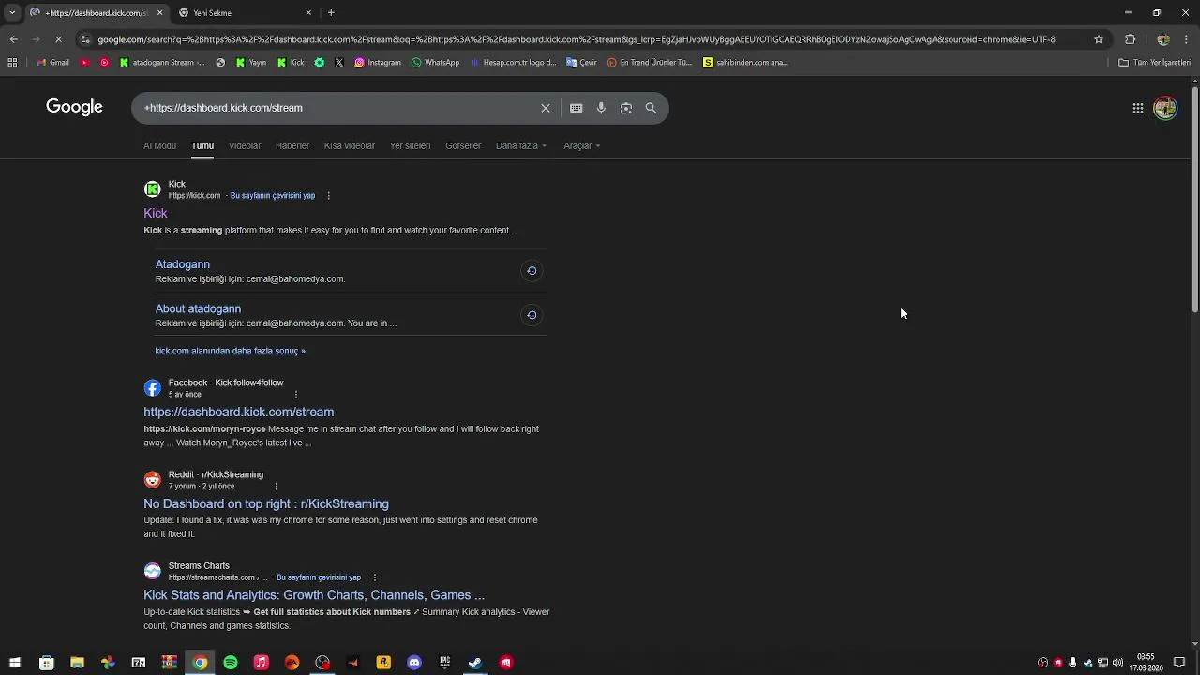Open the Tüm Yer İşaretleri folder
Image resolution: width=1200 pixels, height=675 pixels.
[x=1155, y=63]
